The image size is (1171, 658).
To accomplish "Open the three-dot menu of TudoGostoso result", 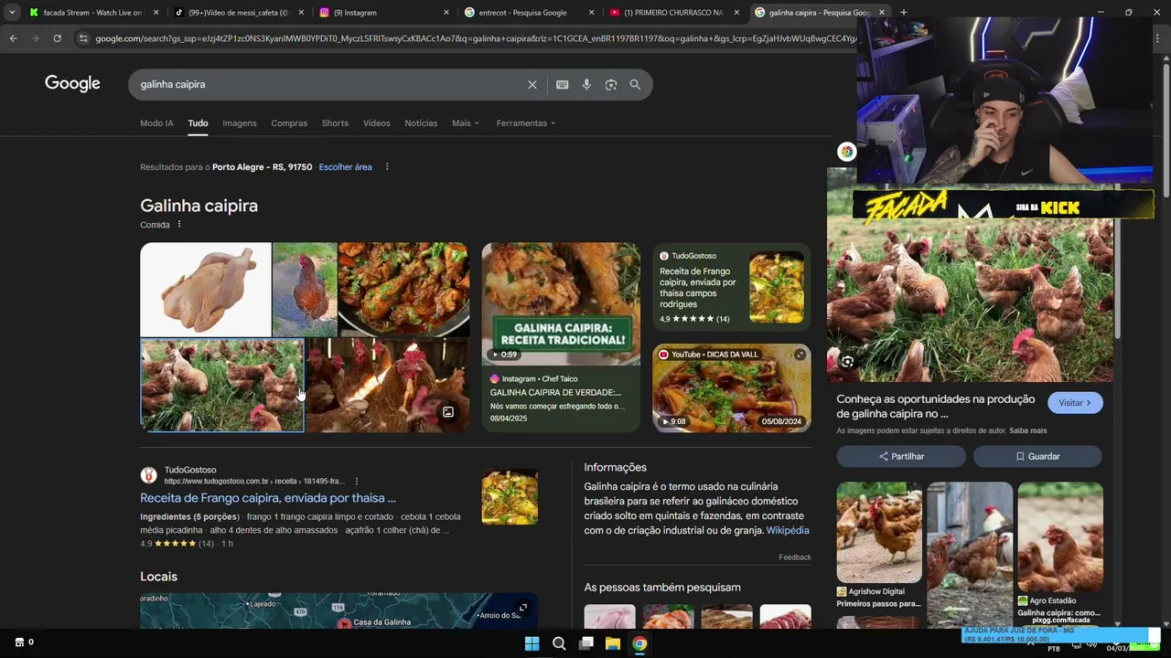I will click(357, 481).
